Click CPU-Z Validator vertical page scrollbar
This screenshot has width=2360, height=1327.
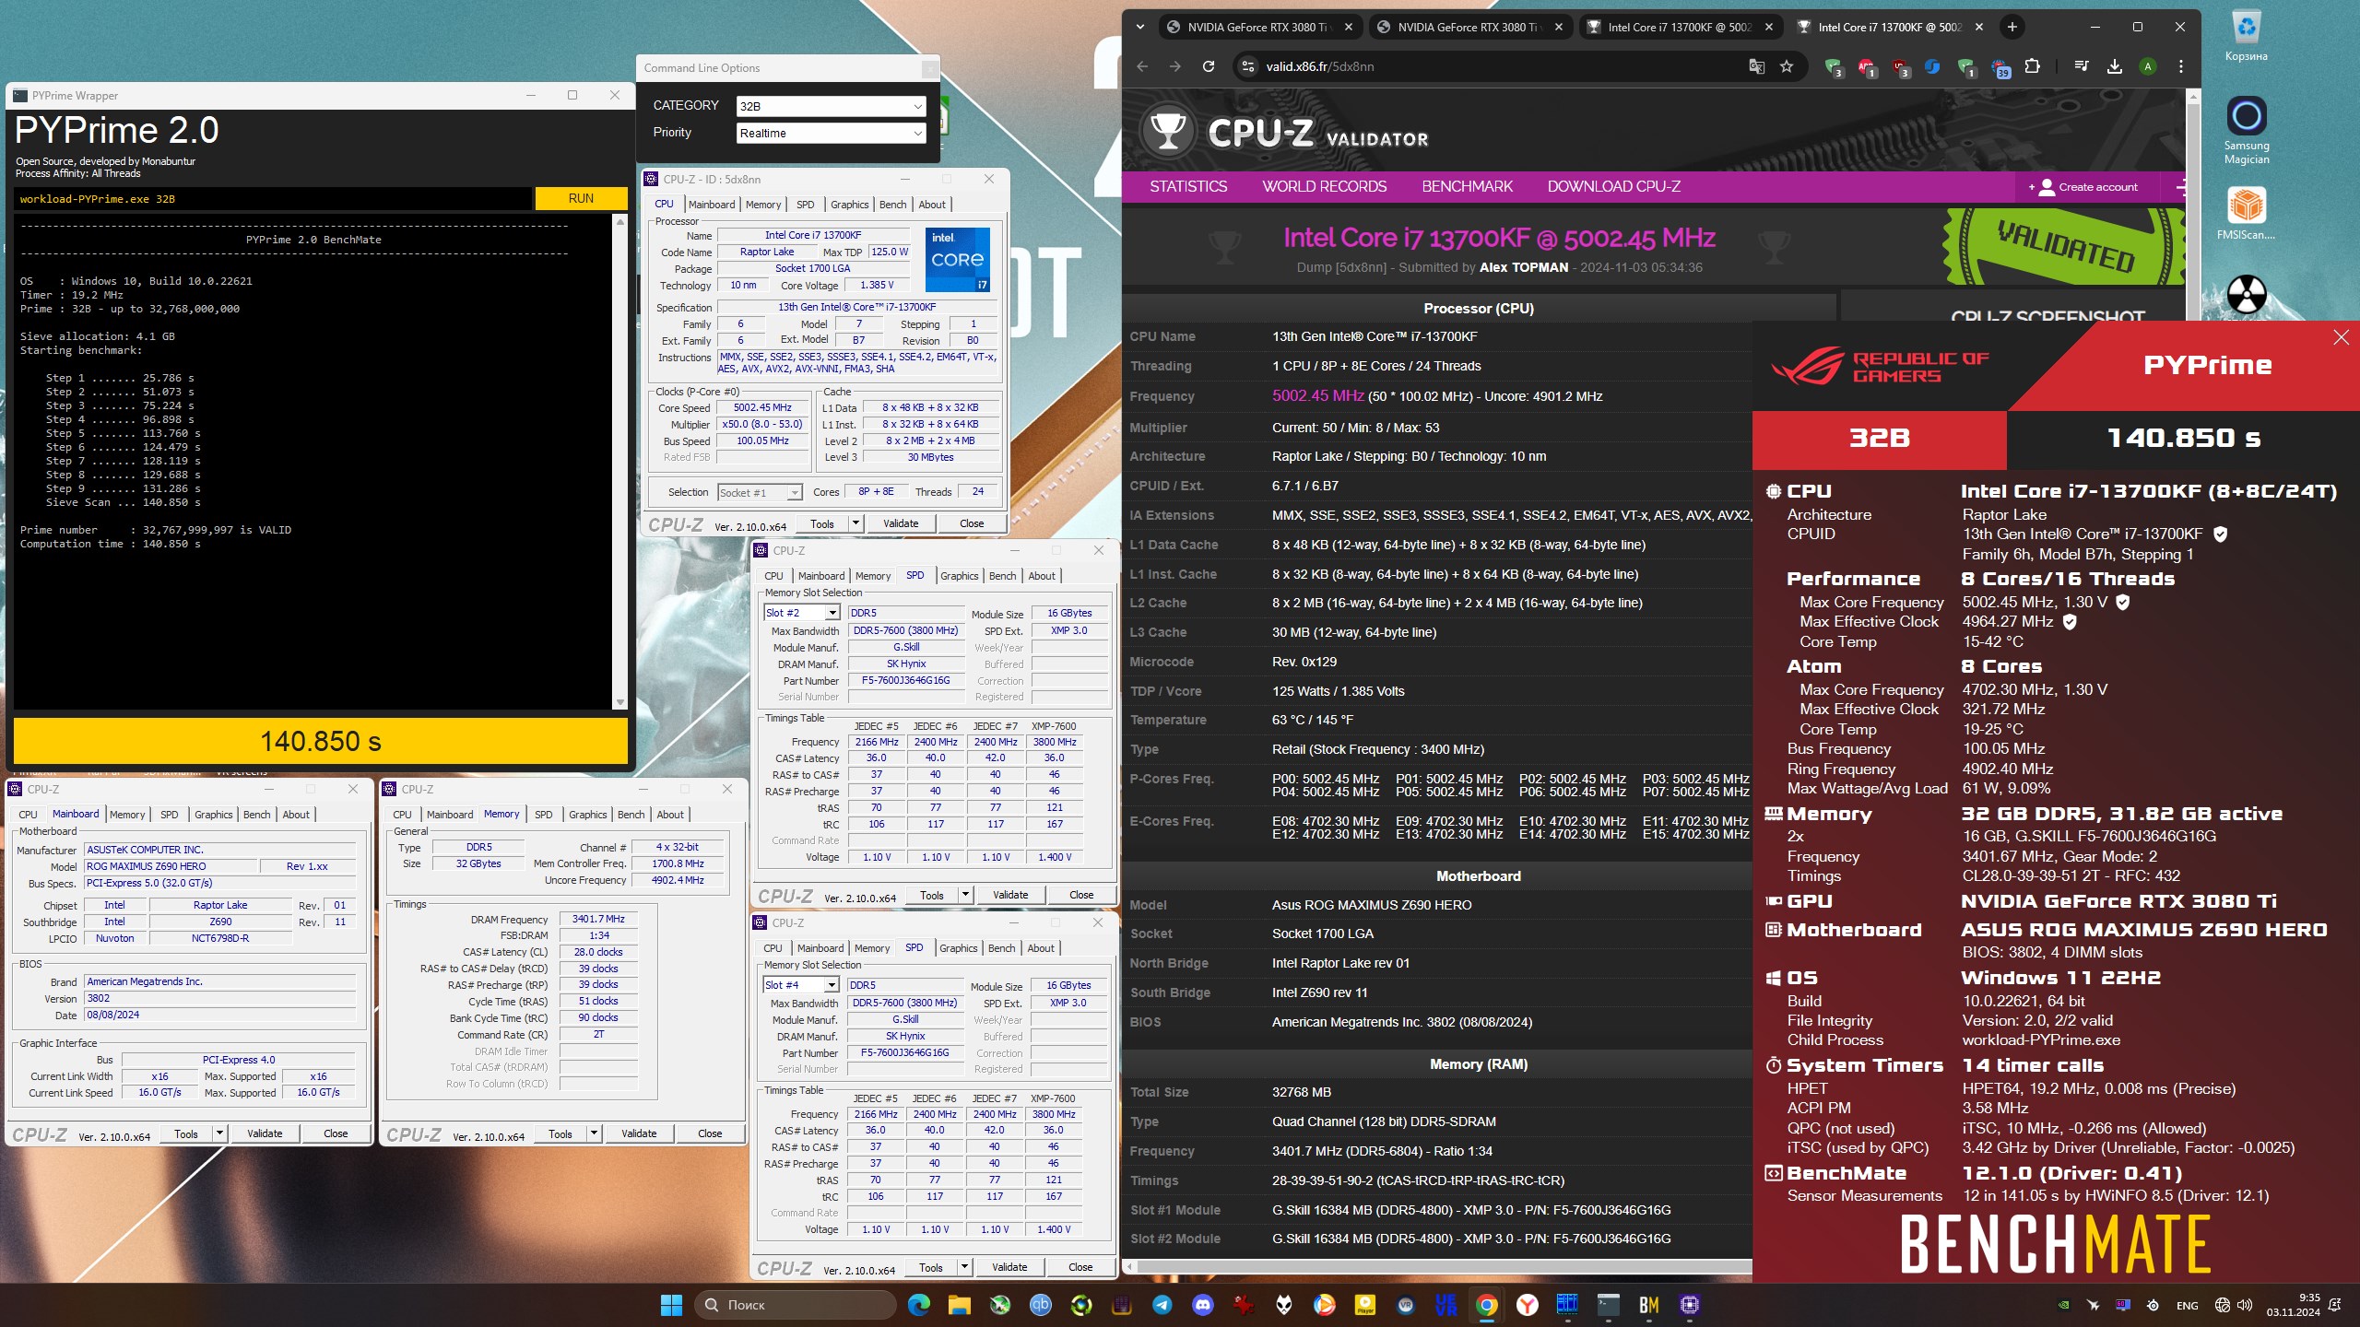click(2192, 205)
